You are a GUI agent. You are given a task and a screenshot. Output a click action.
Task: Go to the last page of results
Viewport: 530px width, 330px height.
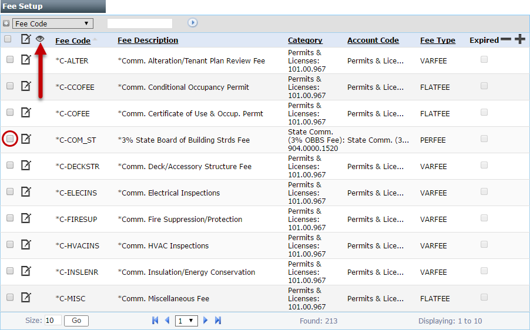click(218, 320)
